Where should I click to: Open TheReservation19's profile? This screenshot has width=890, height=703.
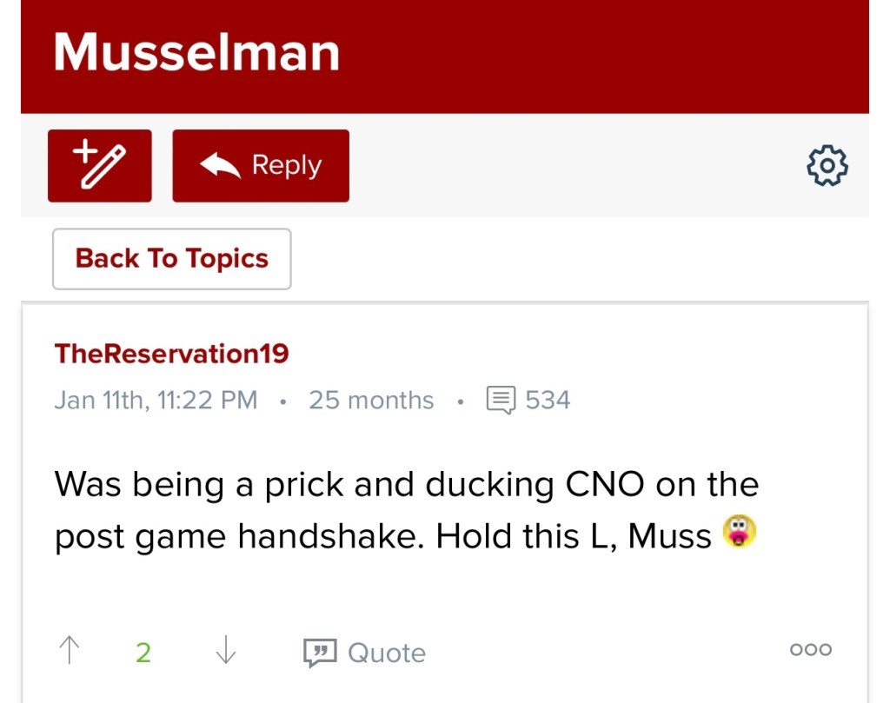[x=171, y=354]
